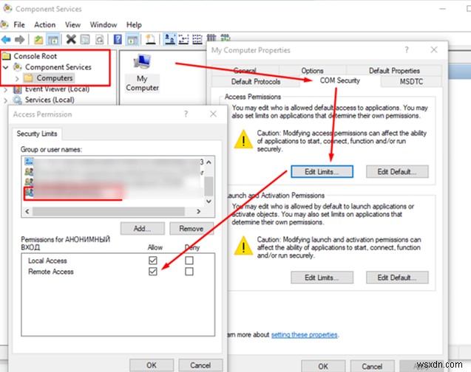Screen dimensions: 471x372
Task: Click the blue Back arrow in toolbar
Action: coord(6,39)
